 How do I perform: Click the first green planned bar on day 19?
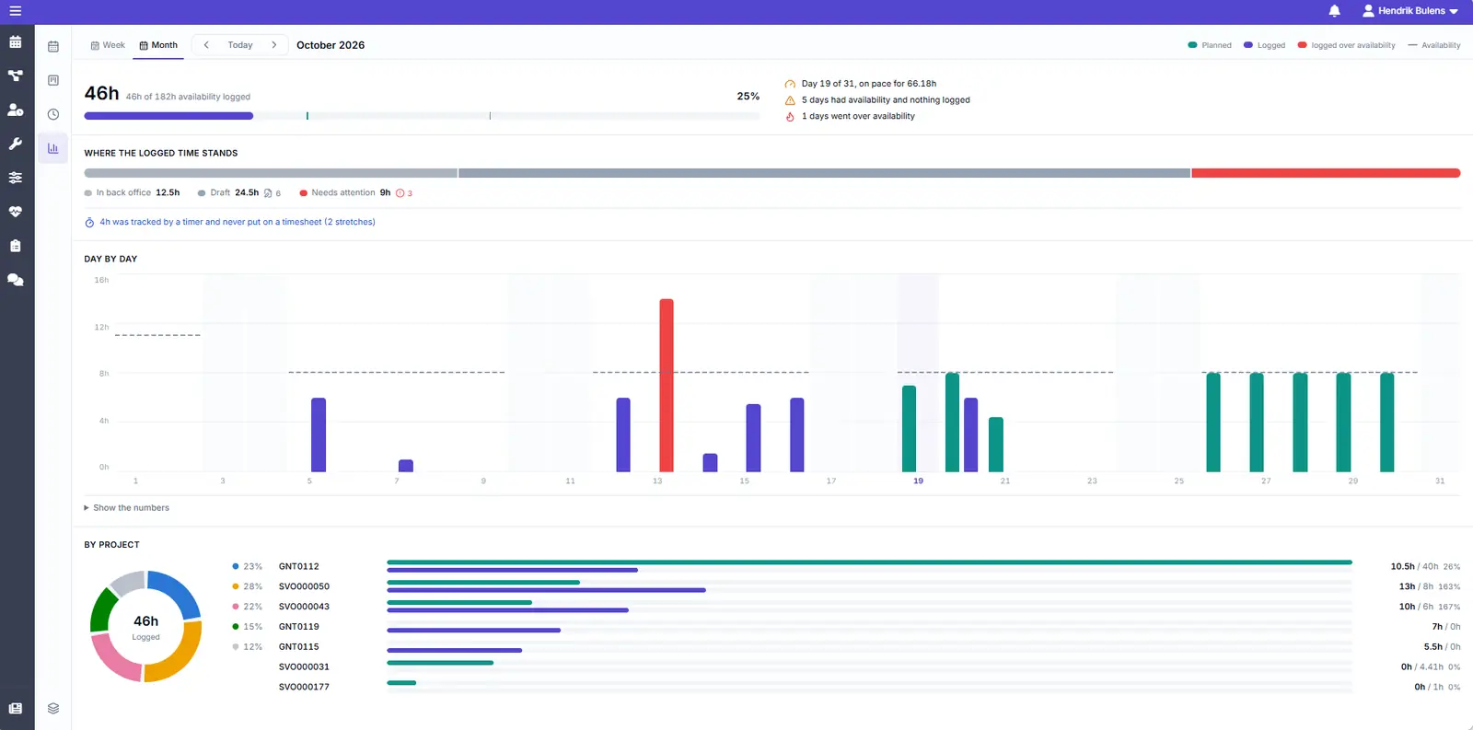(x=909, y=429)
